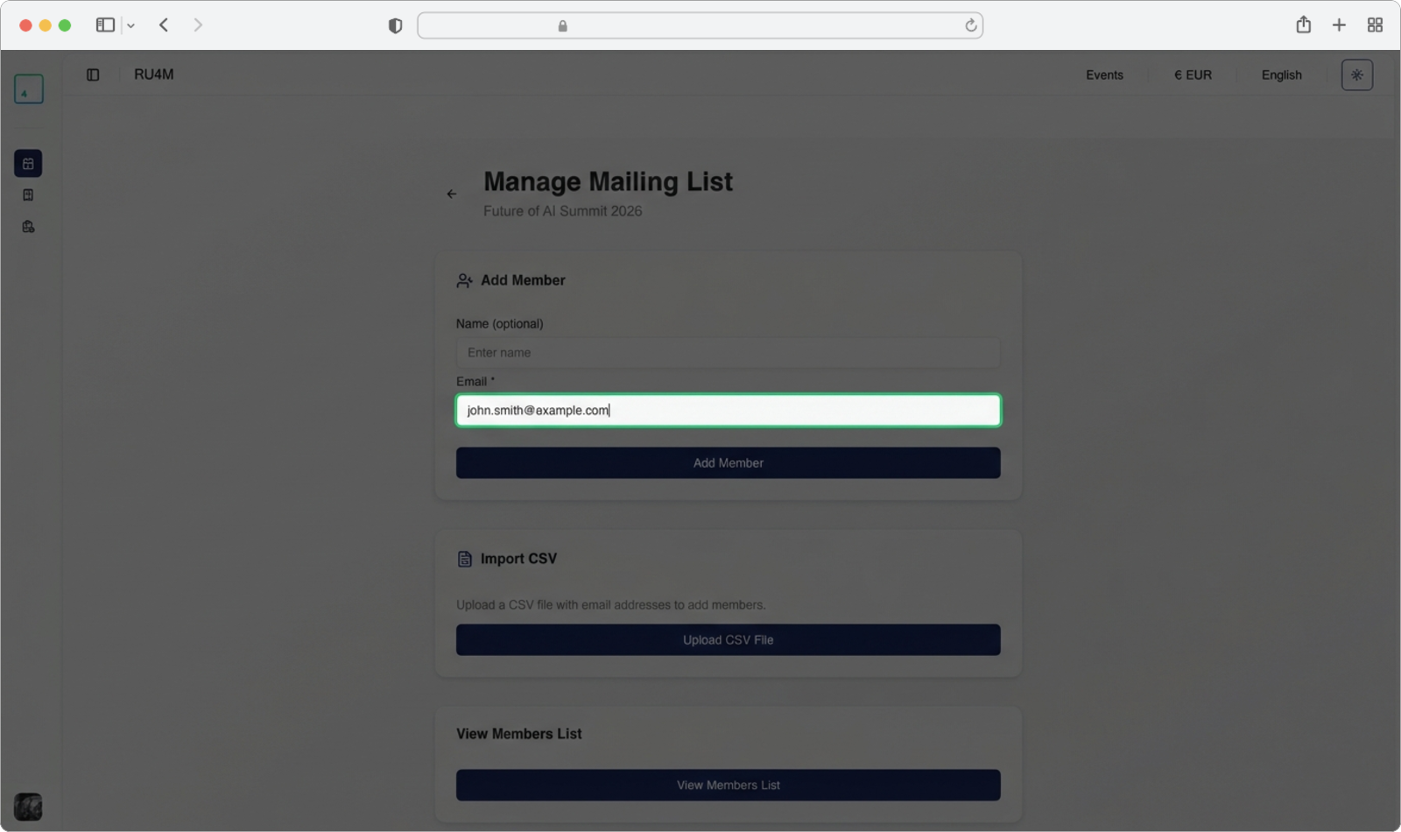Click the Upload CSV File button
The image size is (1401, 832).
[728, 640]
